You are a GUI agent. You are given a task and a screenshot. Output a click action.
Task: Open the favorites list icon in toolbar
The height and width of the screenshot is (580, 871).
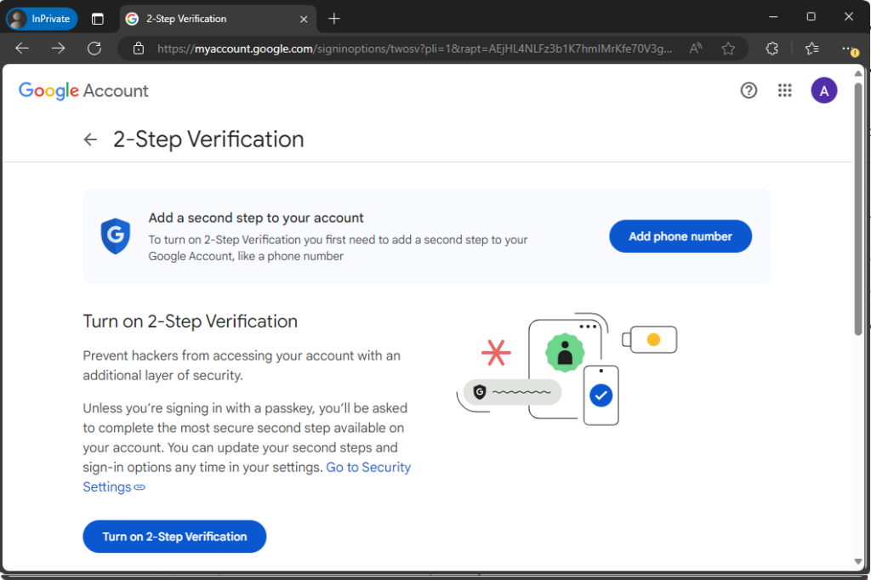coord(811,48)
